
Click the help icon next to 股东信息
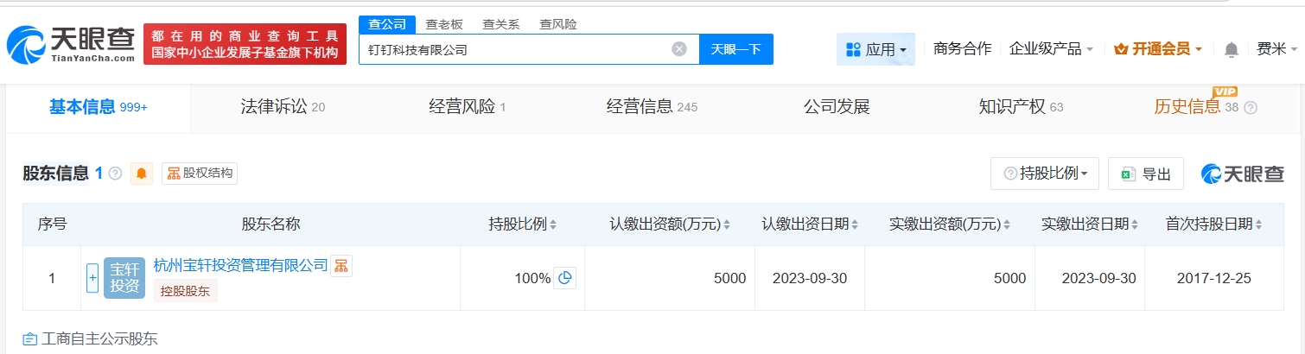pos(115,174)
